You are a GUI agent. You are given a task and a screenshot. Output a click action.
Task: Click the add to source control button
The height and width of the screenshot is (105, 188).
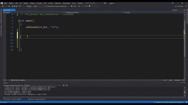click(169, 102)
